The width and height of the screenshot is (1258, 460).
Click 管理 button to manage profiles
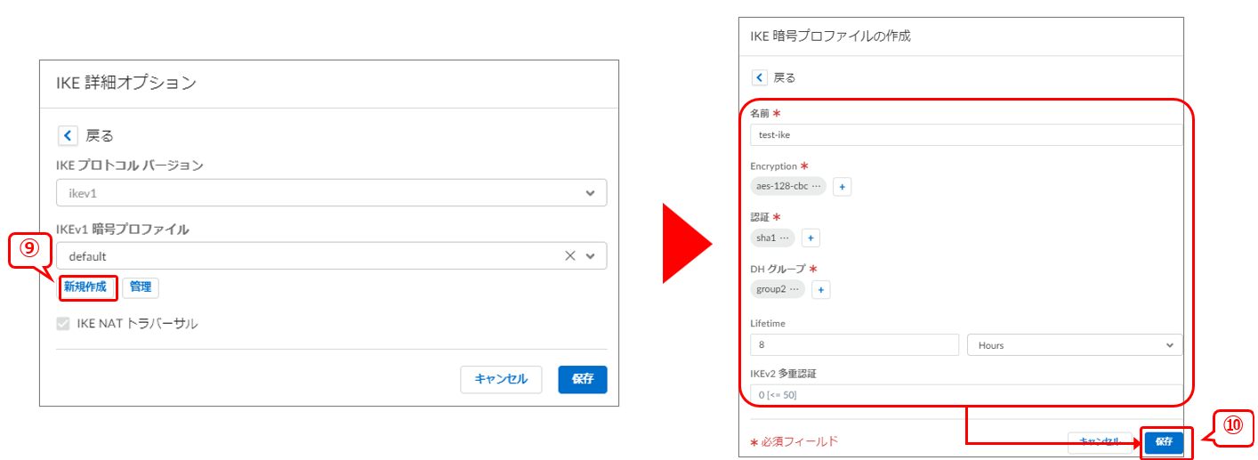click(x=141, y=286)
